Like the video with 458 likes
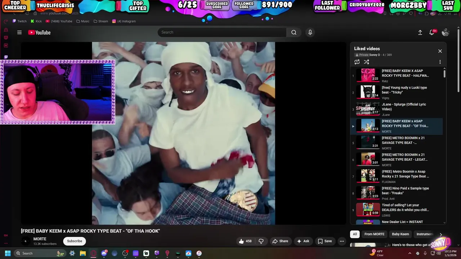The width and height of the screenshot is (461, 259). pos(245,241)
